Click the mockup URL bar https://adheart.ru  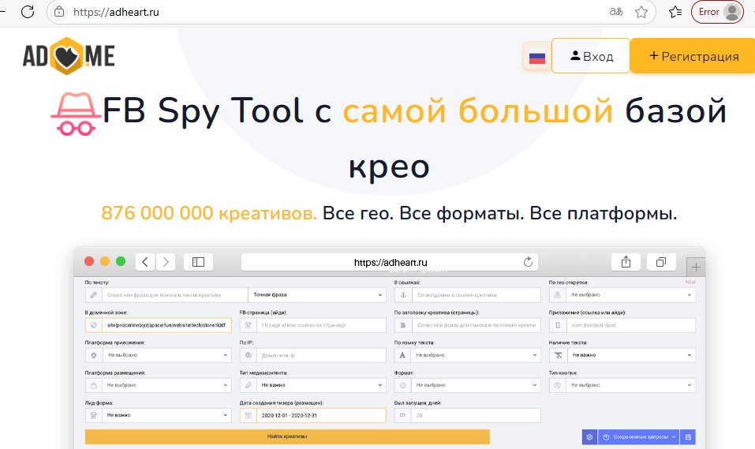[x=390, y=262]
